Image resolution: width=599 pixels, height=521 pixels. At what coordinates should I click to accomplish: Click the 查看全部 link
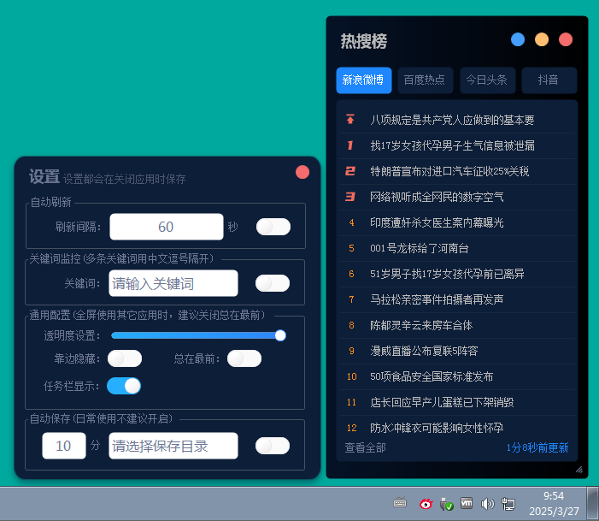click(365, 447)
